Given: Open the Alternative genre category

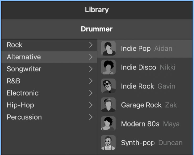Looking at the screenshot, I should click(x=49, y=57).
